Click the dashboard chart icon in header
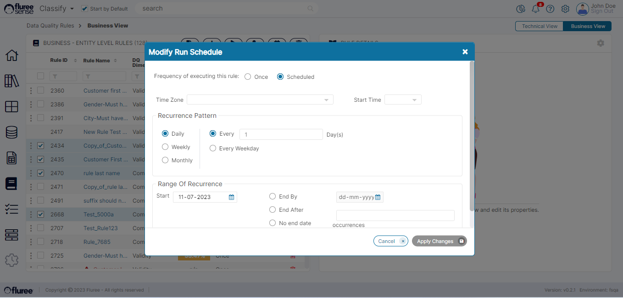 tap(520, 9)
